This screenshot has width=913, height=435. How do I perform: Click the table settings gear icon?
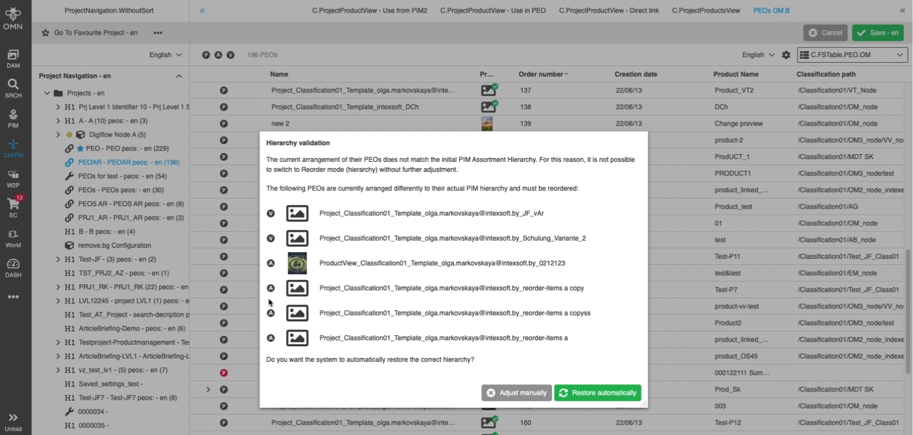pyautogui.click(x=786, y=55)
